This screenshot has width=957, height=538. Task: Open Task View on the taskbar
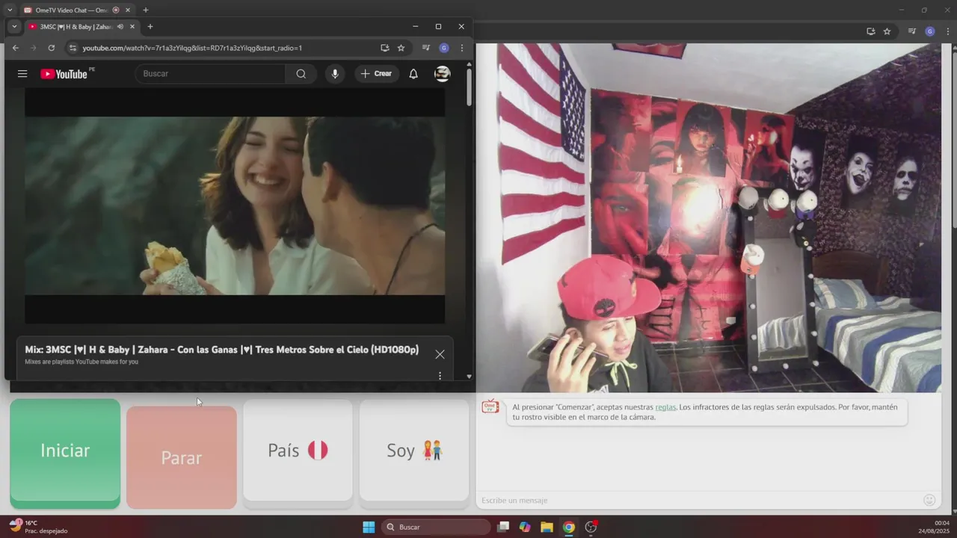[x=503, y=527]
